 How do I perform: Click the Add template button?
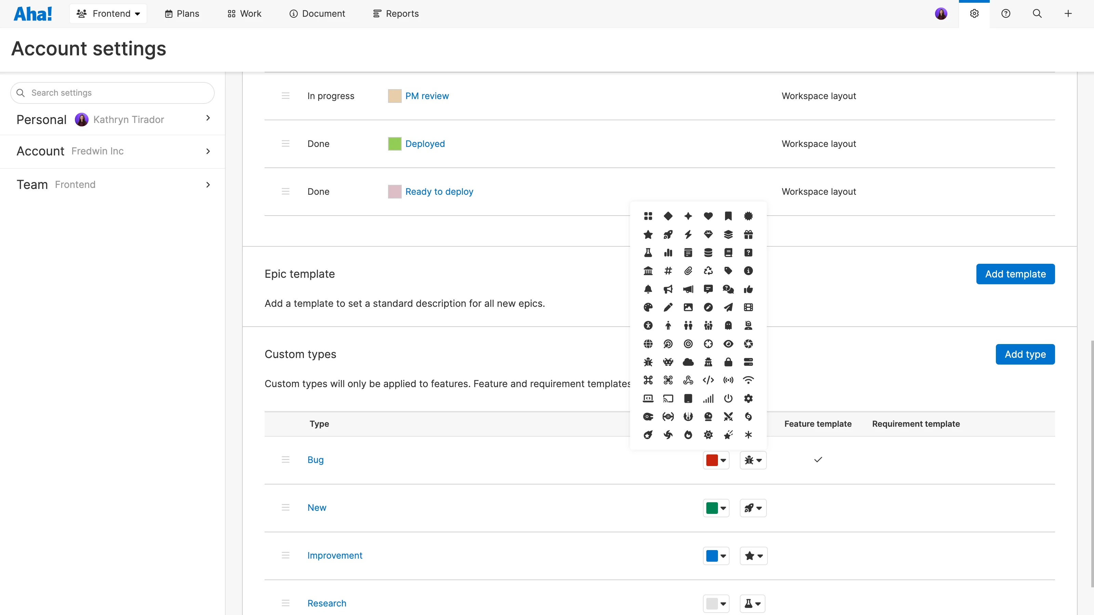(1015, 274)
